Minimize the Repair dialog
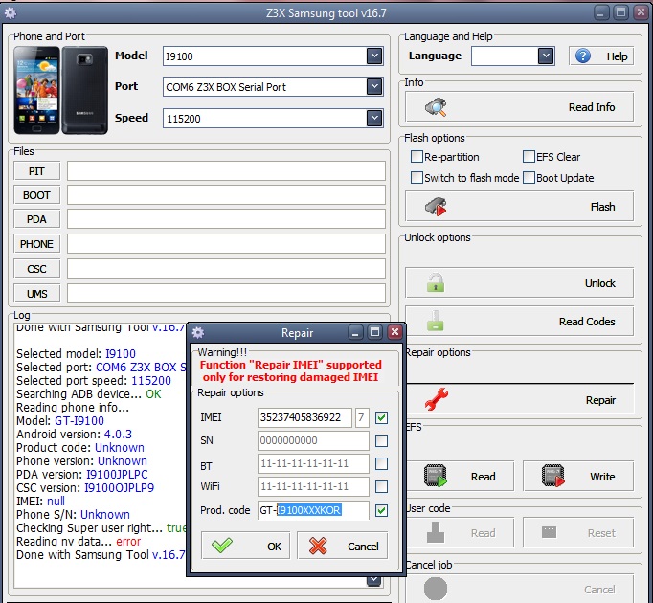The height and width of the screenshot is (603, 653). (x=355, y=332)
